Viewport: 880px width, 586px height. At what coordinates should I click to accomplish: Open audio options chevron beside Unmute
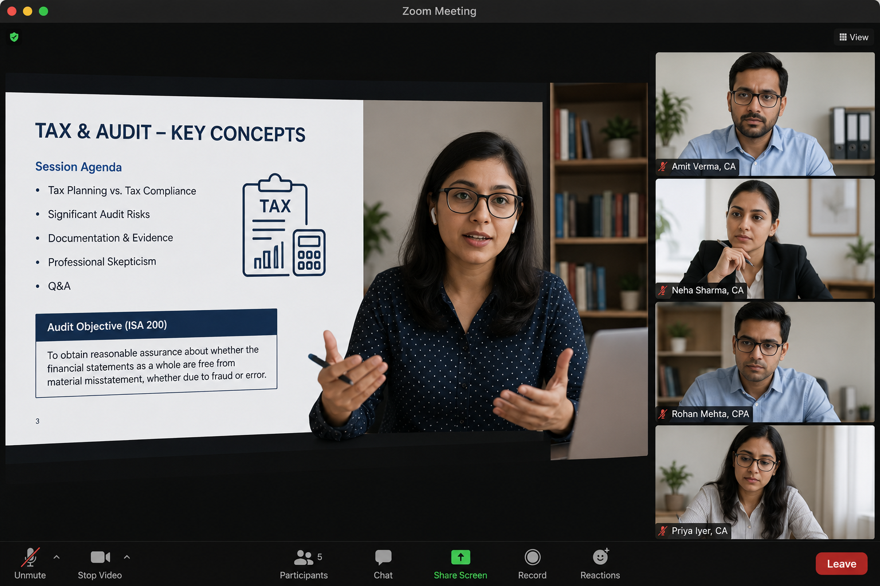pos(56,557)
